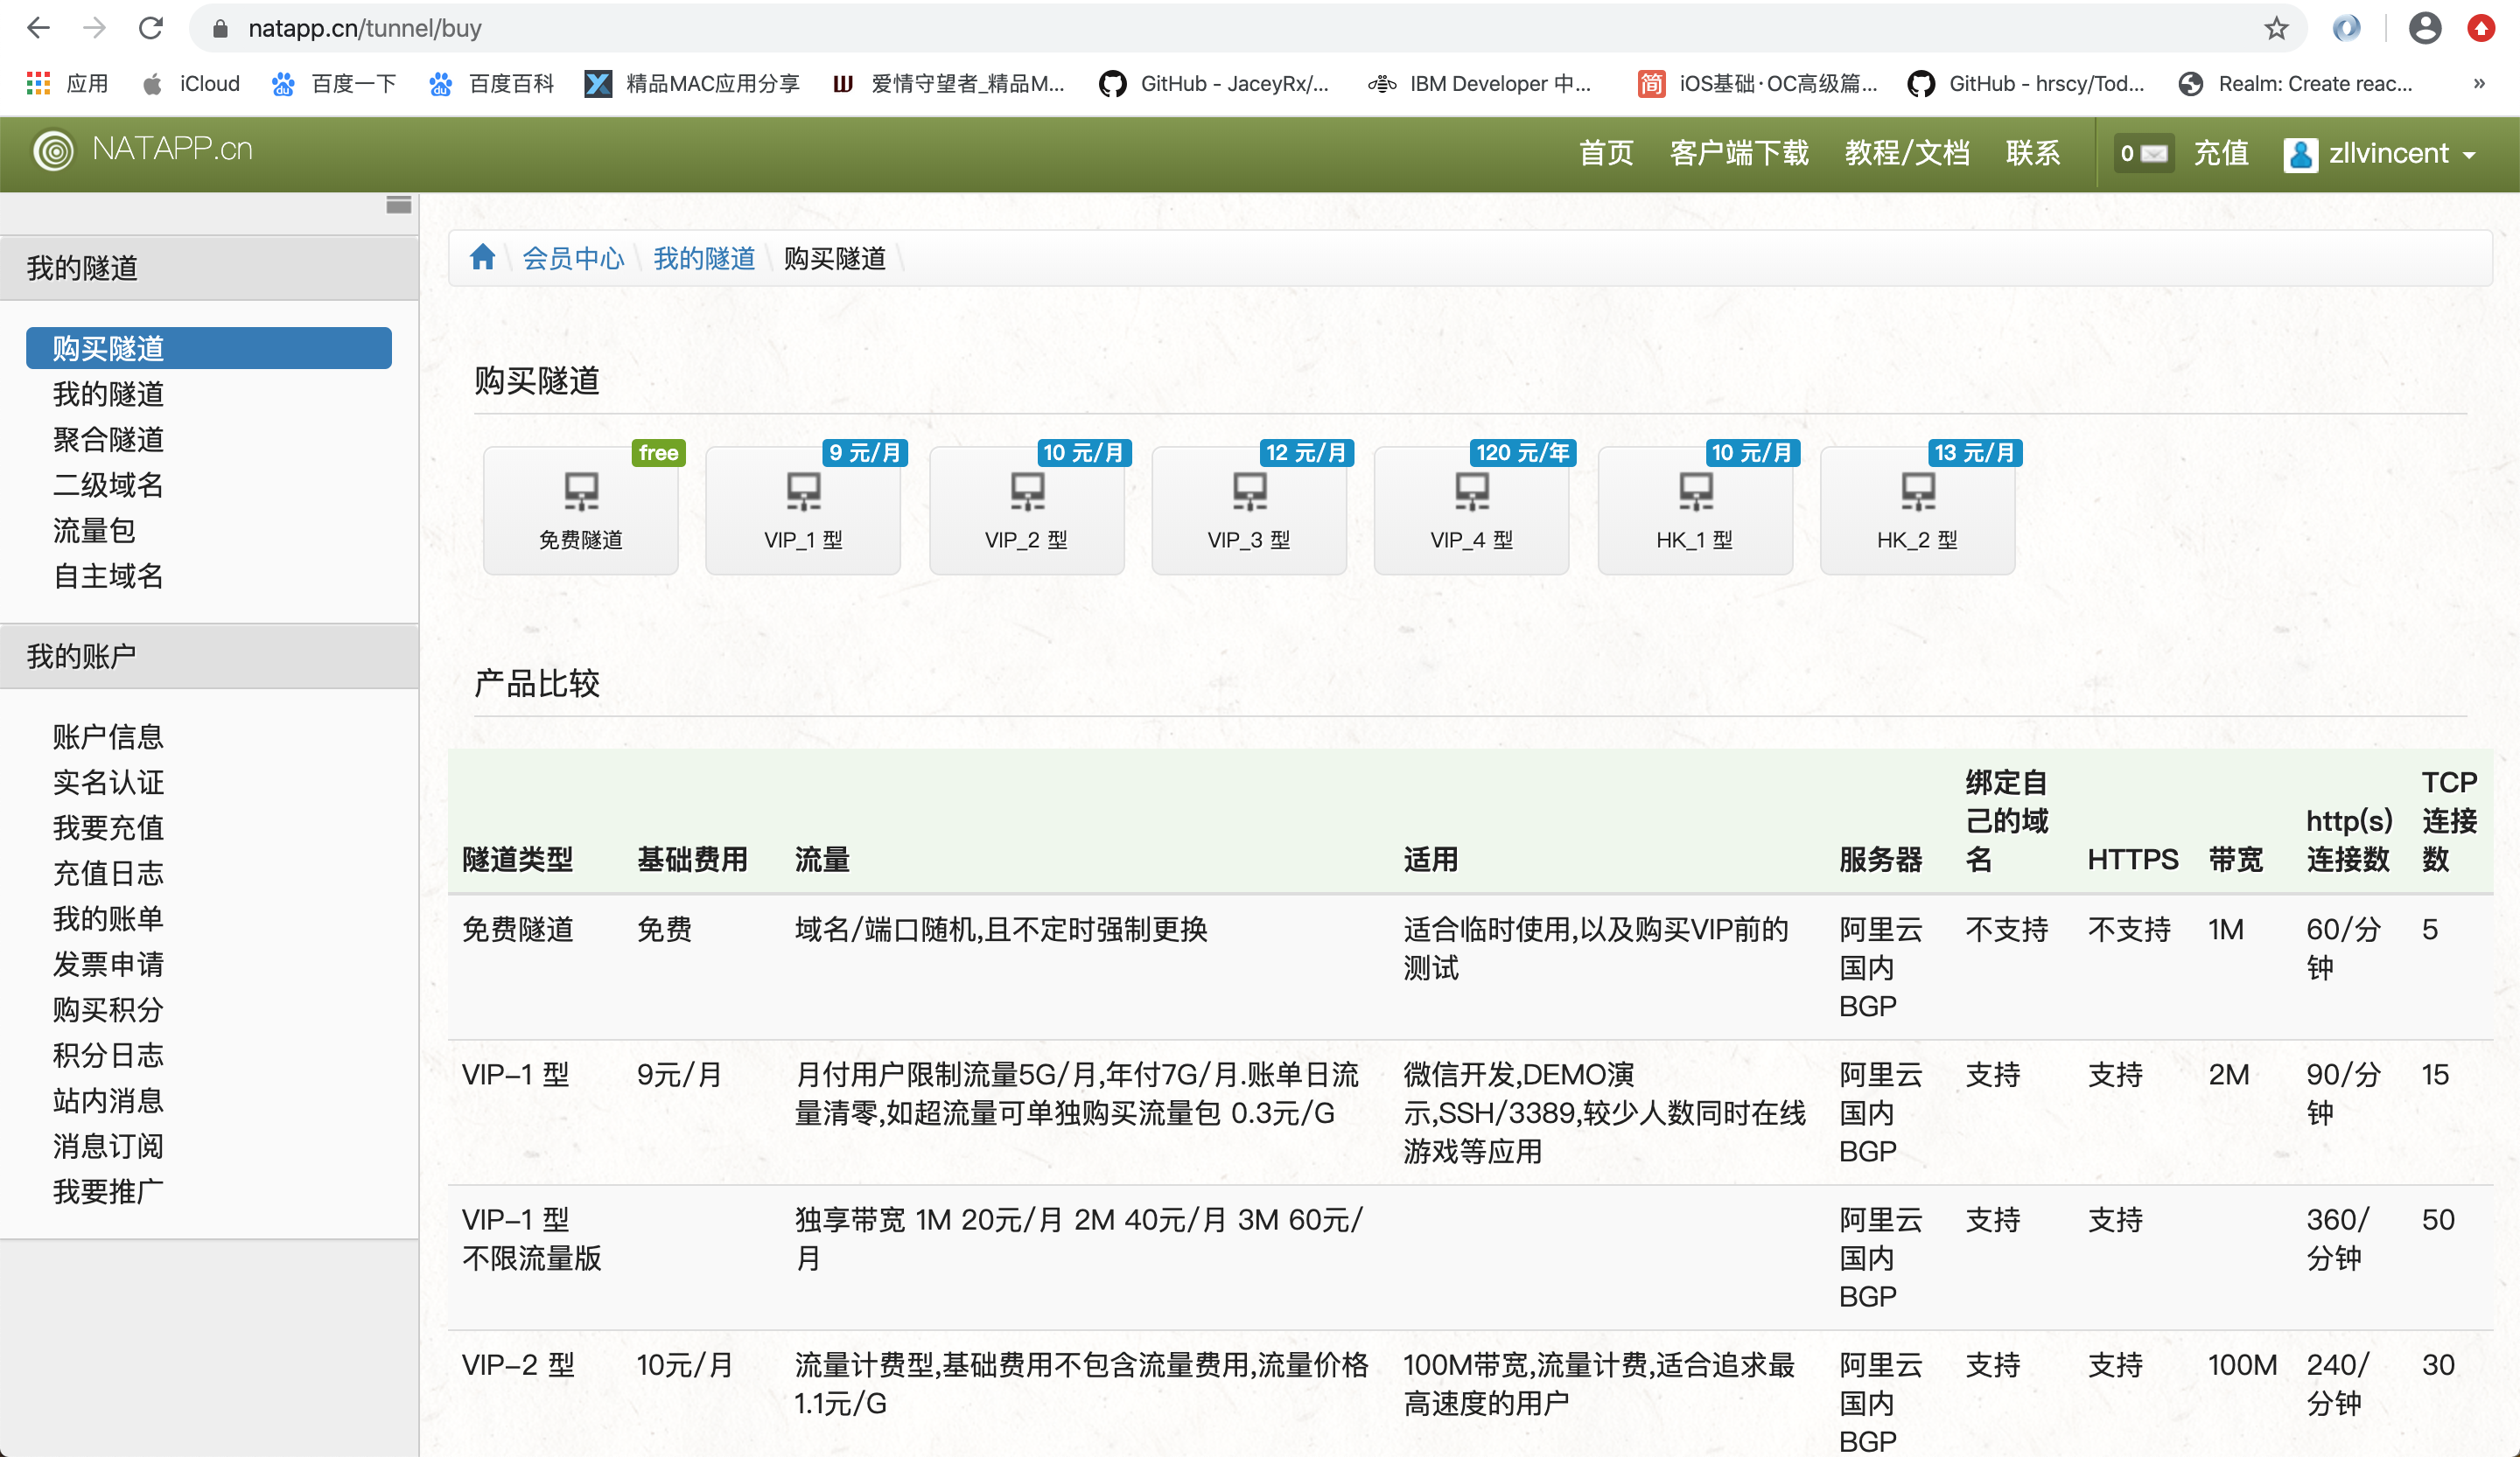
Task: Open the message inbox envelope icon
Action: coord(2144,153)
